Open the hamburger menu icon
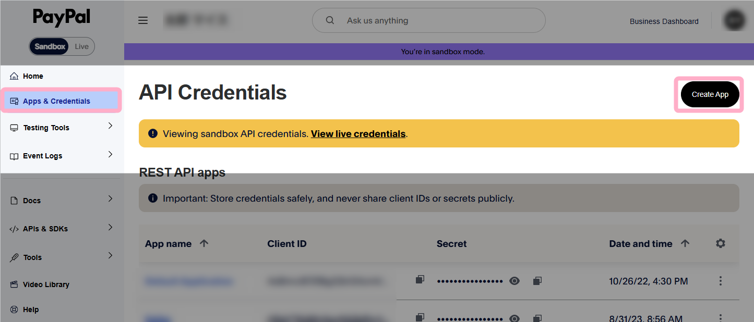754x322 pixels. [143, 21]
